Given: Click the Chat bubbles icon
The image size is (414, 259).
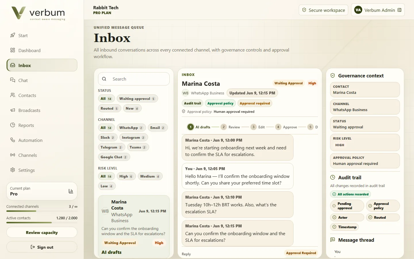Looking at the screenshot, I should tap(13, 80).
